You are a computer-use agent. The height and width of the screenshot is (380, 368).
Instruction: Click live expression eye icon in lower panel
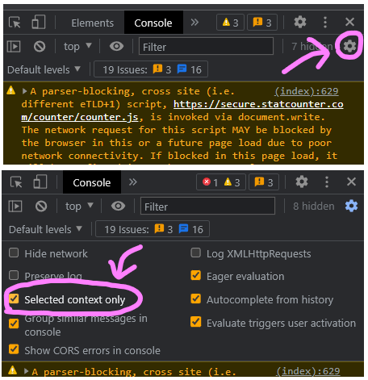tap(118, 207)
